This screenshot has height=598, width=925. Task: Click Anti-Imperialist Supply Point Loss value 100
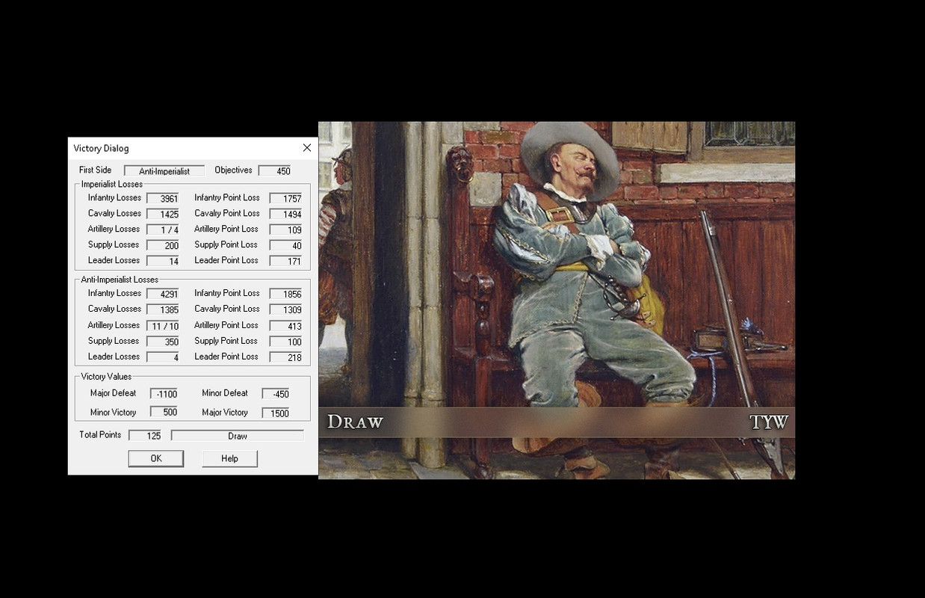[286, 342]
